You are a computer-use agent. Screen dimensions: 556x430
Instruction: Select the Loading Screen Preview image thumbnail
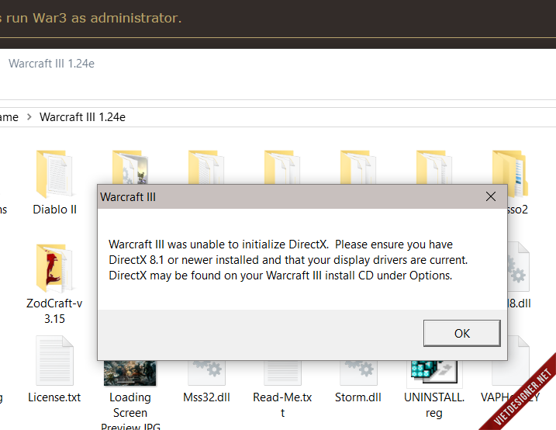[x=130, y=373]
